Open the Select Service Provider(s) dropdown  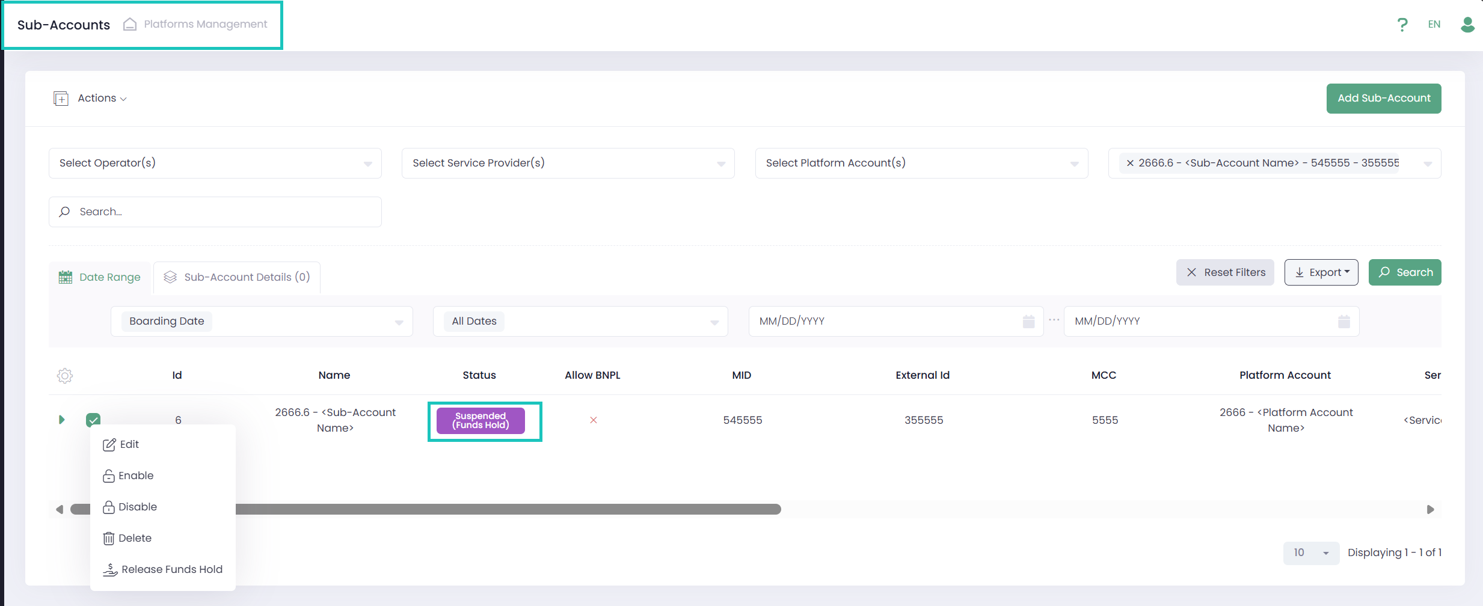coord(568,163)
